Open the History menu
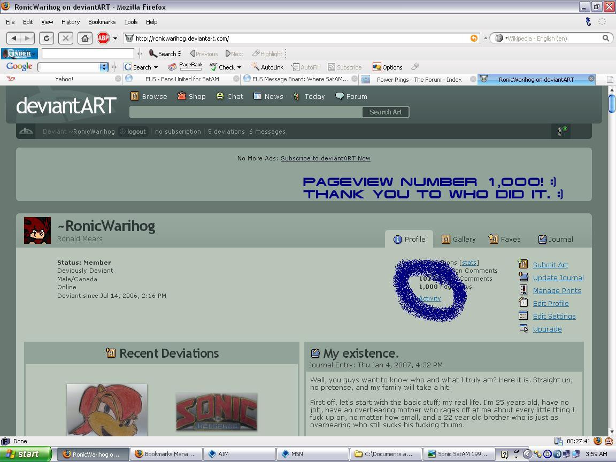 [71, 22]
